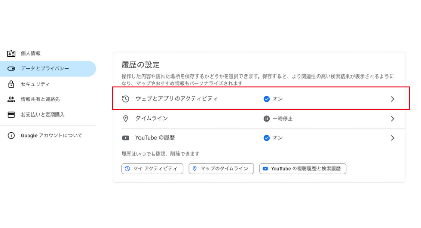Click the お支払いと定期購入 credit card icon
Screen dimensions: 421x228
(x=11, y=115)
